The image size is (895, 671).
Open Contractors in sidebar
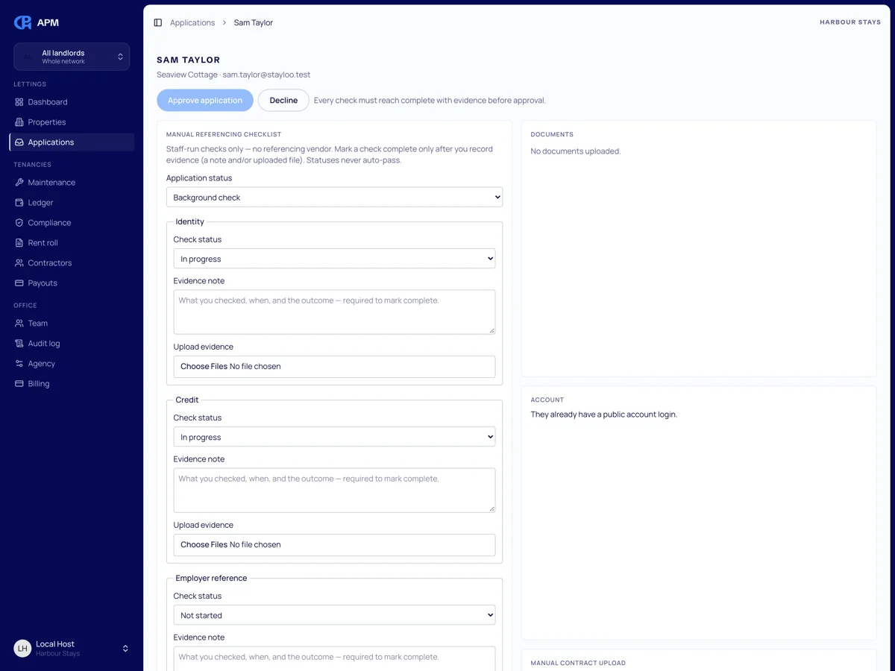(72, 263)
